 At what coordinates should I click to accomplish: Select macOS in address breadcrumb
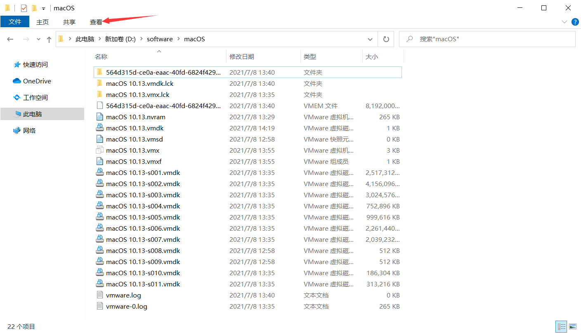coord(194,39)
